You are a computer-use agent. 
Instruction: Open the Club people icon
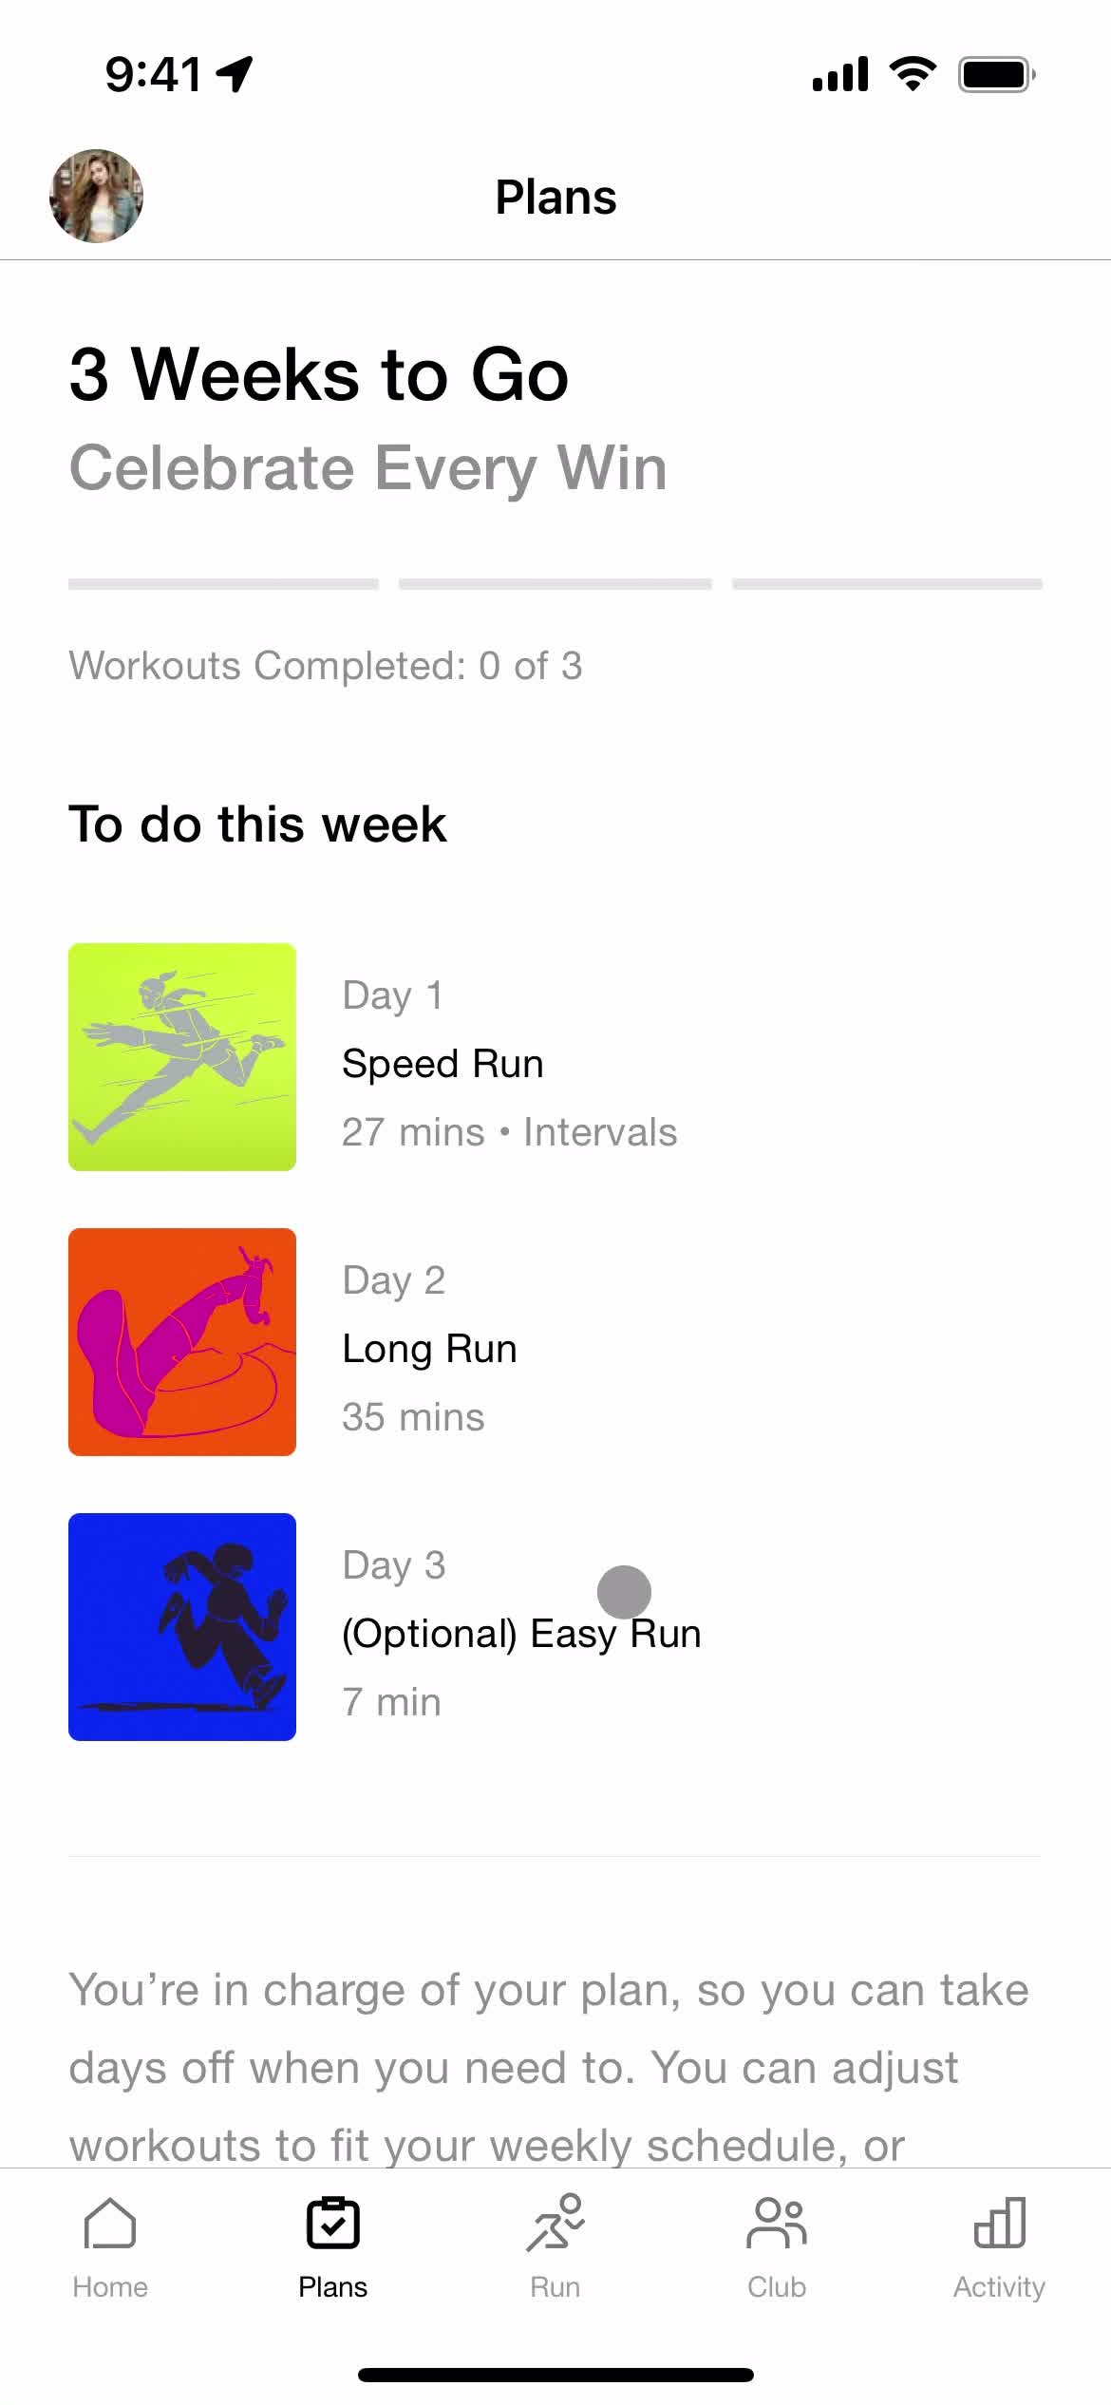tap(777, 2223)
